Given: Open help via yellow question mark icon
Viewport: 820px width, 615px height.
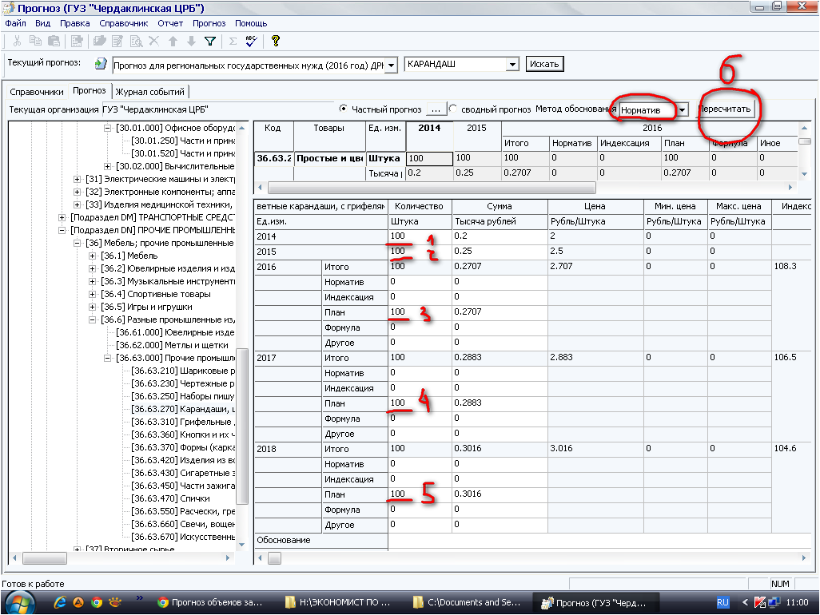Looking at the screenshot, I should [x=275, y=42].
